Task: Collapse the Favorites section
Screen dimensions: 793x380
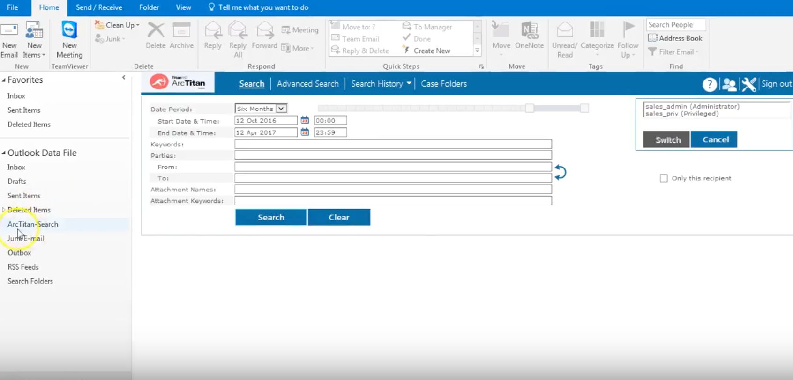Action: 4,80
